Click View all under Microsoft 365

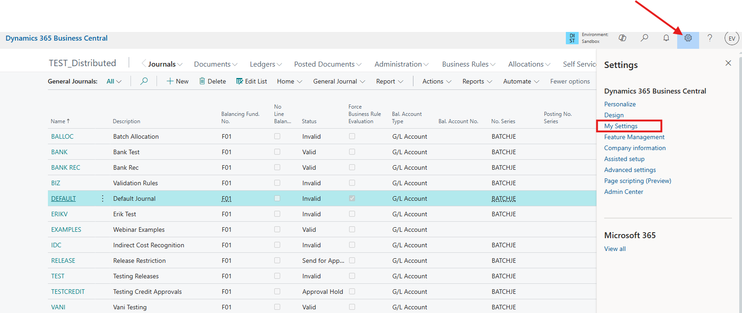[x=615, y=249]
